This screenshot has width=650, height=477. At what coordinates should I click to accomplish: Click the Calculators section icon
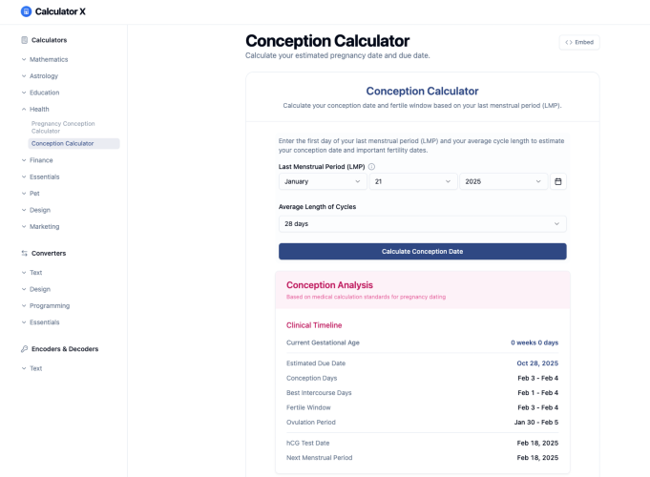pos(25,40)
